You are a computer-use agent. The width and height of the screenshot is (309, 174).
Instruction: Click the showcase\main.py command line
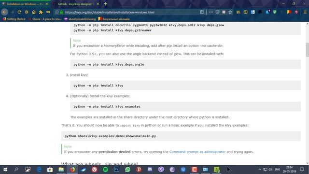coord(110,136)
